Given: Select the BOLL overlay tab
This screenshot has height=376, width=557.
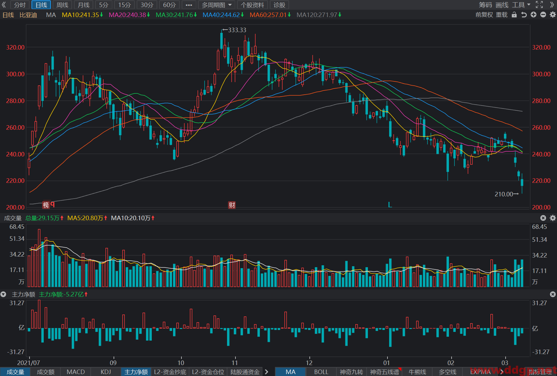Looking at the screenshot, I should click(321, 372).
